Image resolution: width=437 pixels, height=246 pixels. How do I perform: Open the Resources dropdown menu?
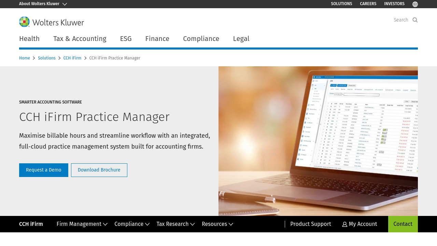click(217, 224)
